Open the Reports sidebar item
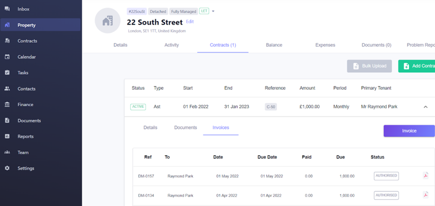This screenshot has width=435, height=206. pyautogui.click(x=25, y=136)
